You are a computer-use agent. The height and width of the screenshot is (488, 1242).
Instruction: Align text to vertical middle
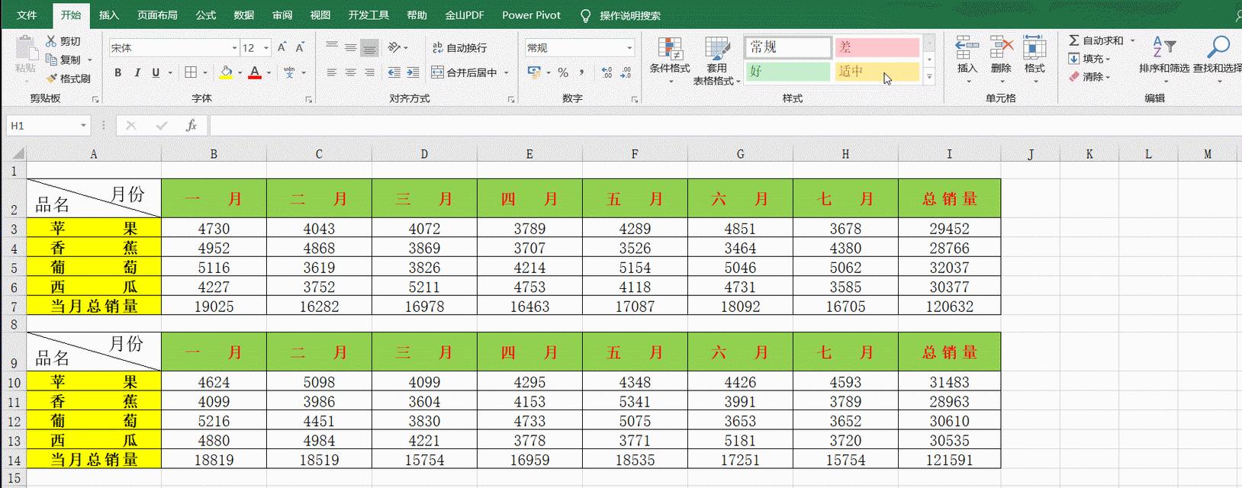coord(351,47)
